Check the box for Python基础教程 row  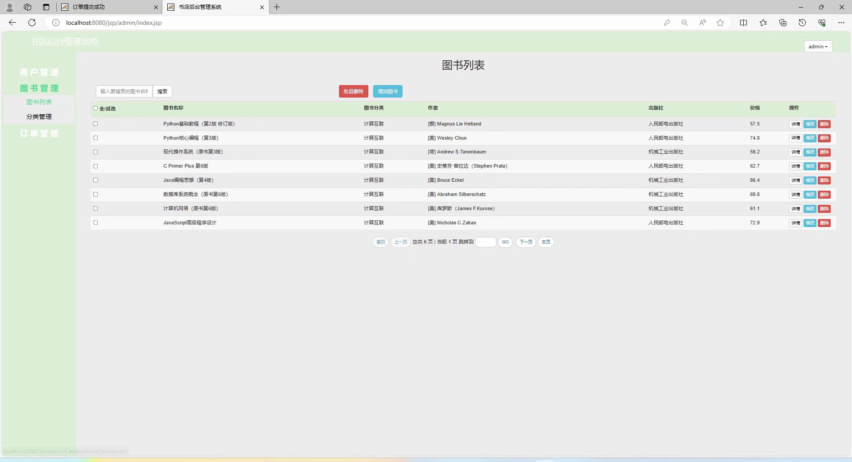click(95, 124)
